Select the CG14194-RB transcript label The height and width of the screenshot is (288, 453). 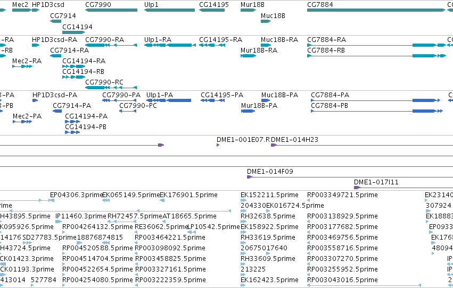(x=83, y=72)
